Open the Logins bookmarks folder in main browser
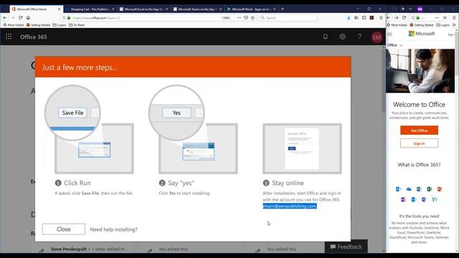 click(x=60, y=25)
